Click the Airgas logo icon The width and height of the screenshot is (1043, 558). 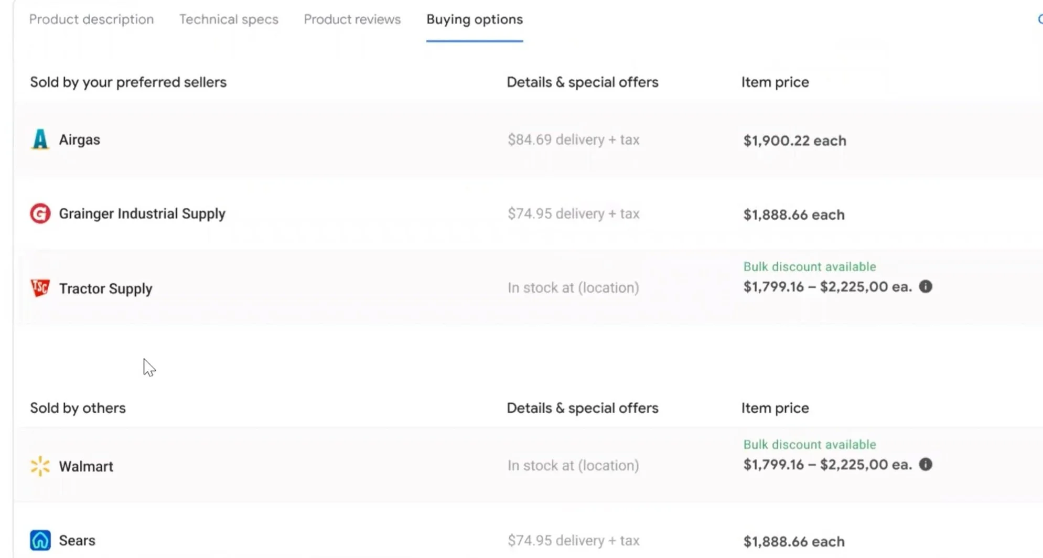[x=40, y=139]
